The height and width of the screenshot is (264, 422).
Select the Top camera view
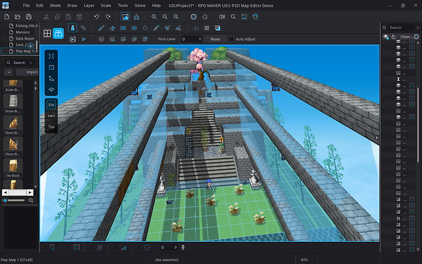coord(51,127)
